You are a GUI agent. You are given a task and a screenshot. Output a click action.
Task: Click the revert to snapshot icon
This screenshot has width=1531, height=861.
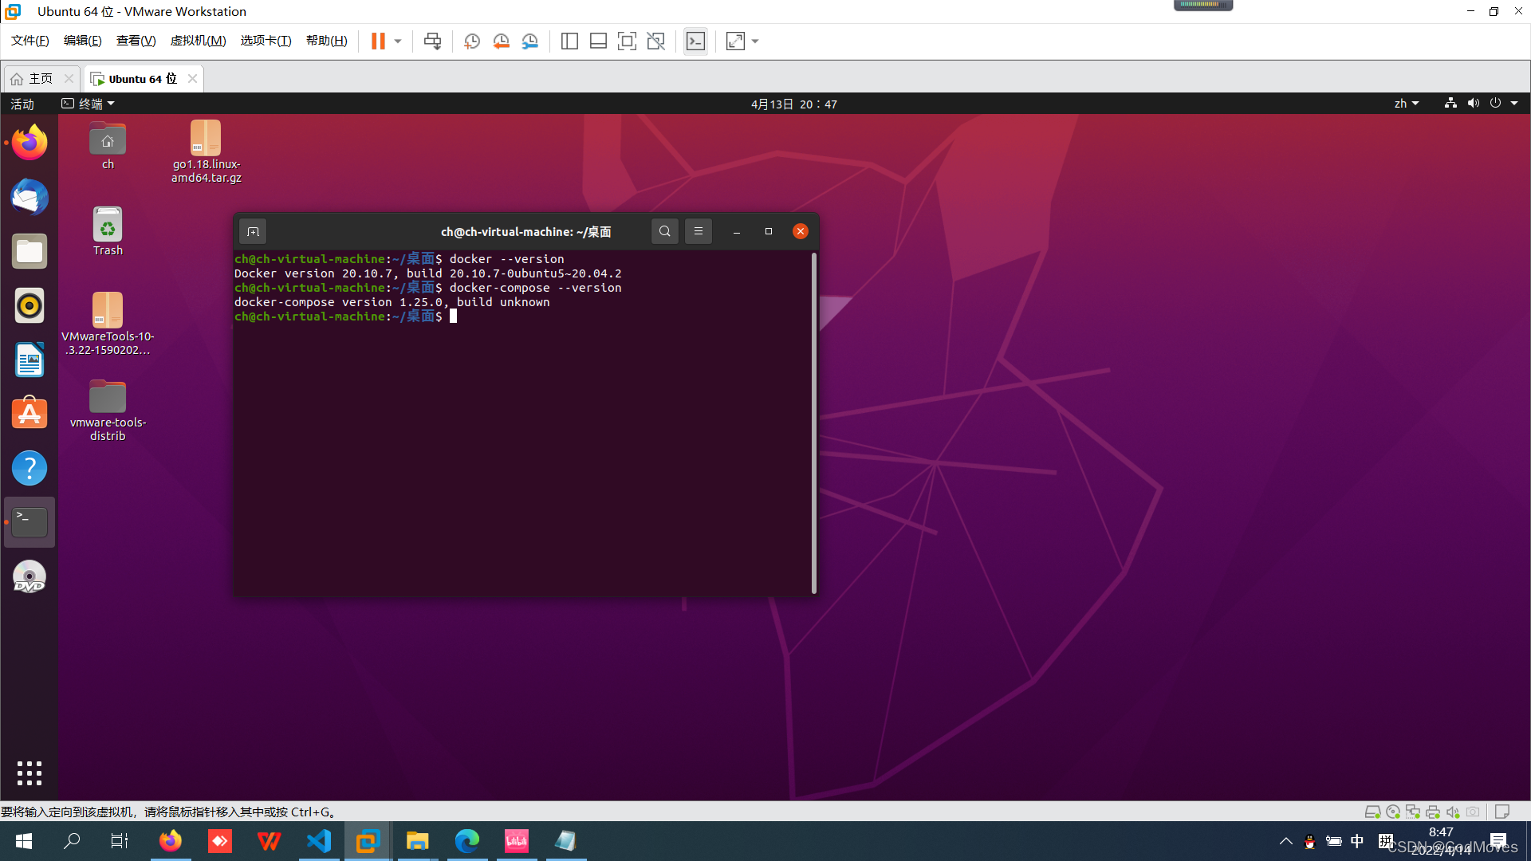click(501, 41)
